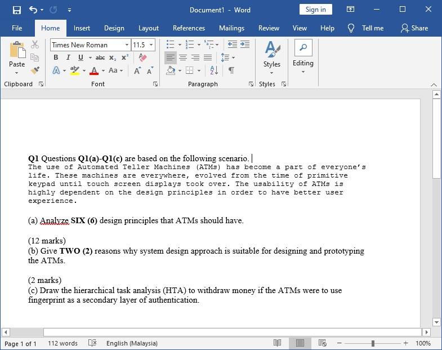Viewport: 442px width, 350px height.
Task: Switch to the Layout tab
Action: (x=149, y=28)
